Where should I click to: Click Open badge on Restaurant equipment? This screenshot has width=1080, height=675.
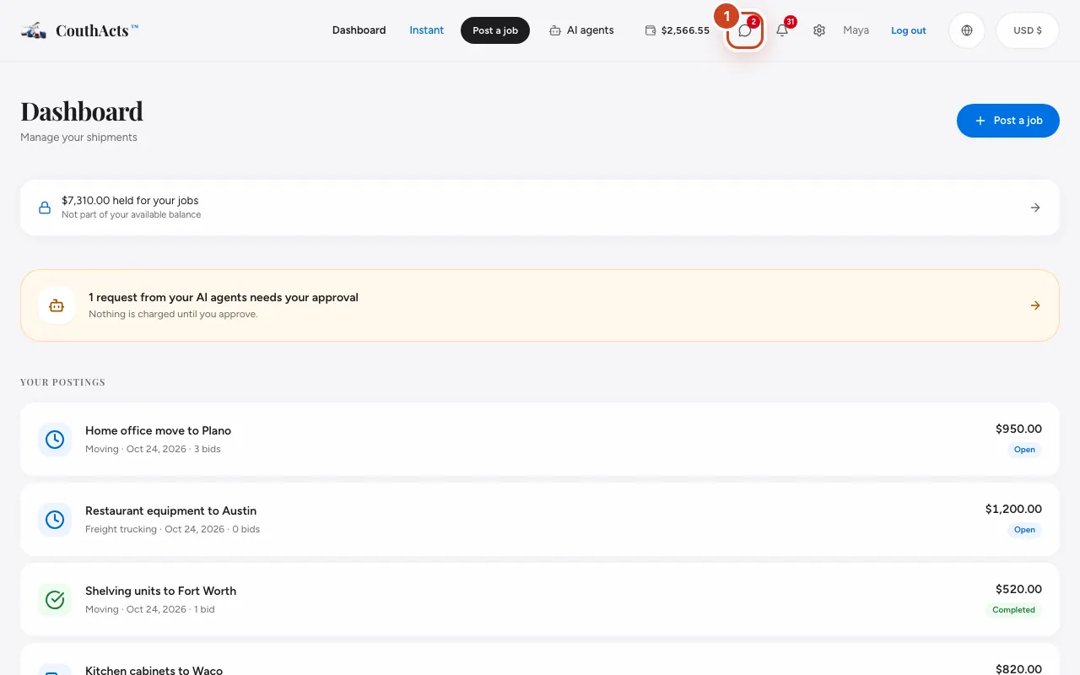coord(1024,530)
